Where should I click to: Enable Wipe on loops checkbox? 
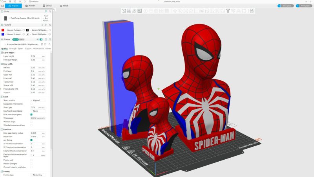click(31, 122)
